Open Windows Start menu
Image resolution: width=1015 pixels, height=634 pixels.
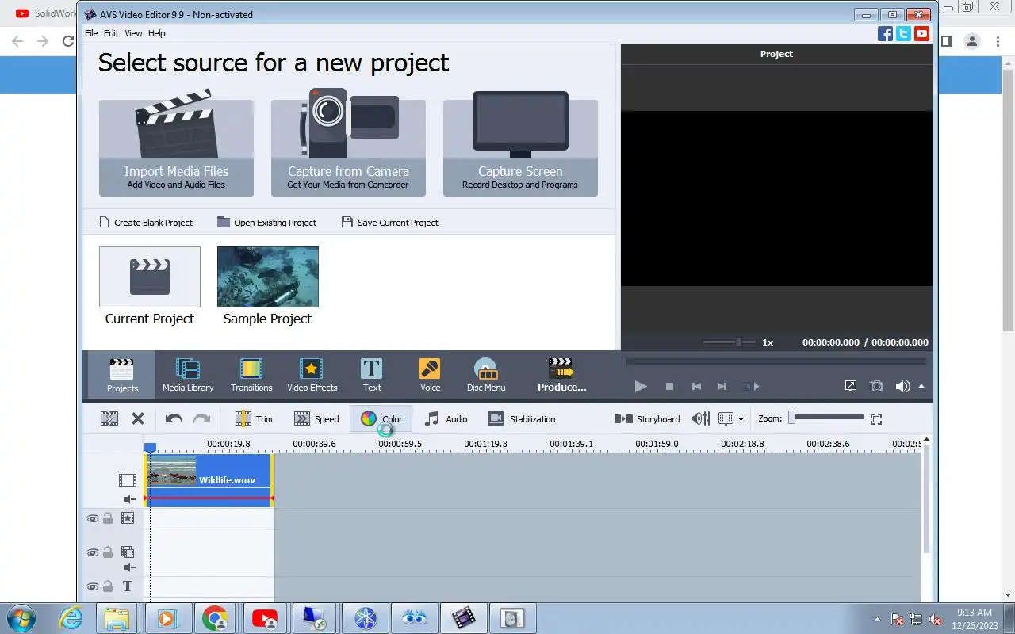coord(21,617)
